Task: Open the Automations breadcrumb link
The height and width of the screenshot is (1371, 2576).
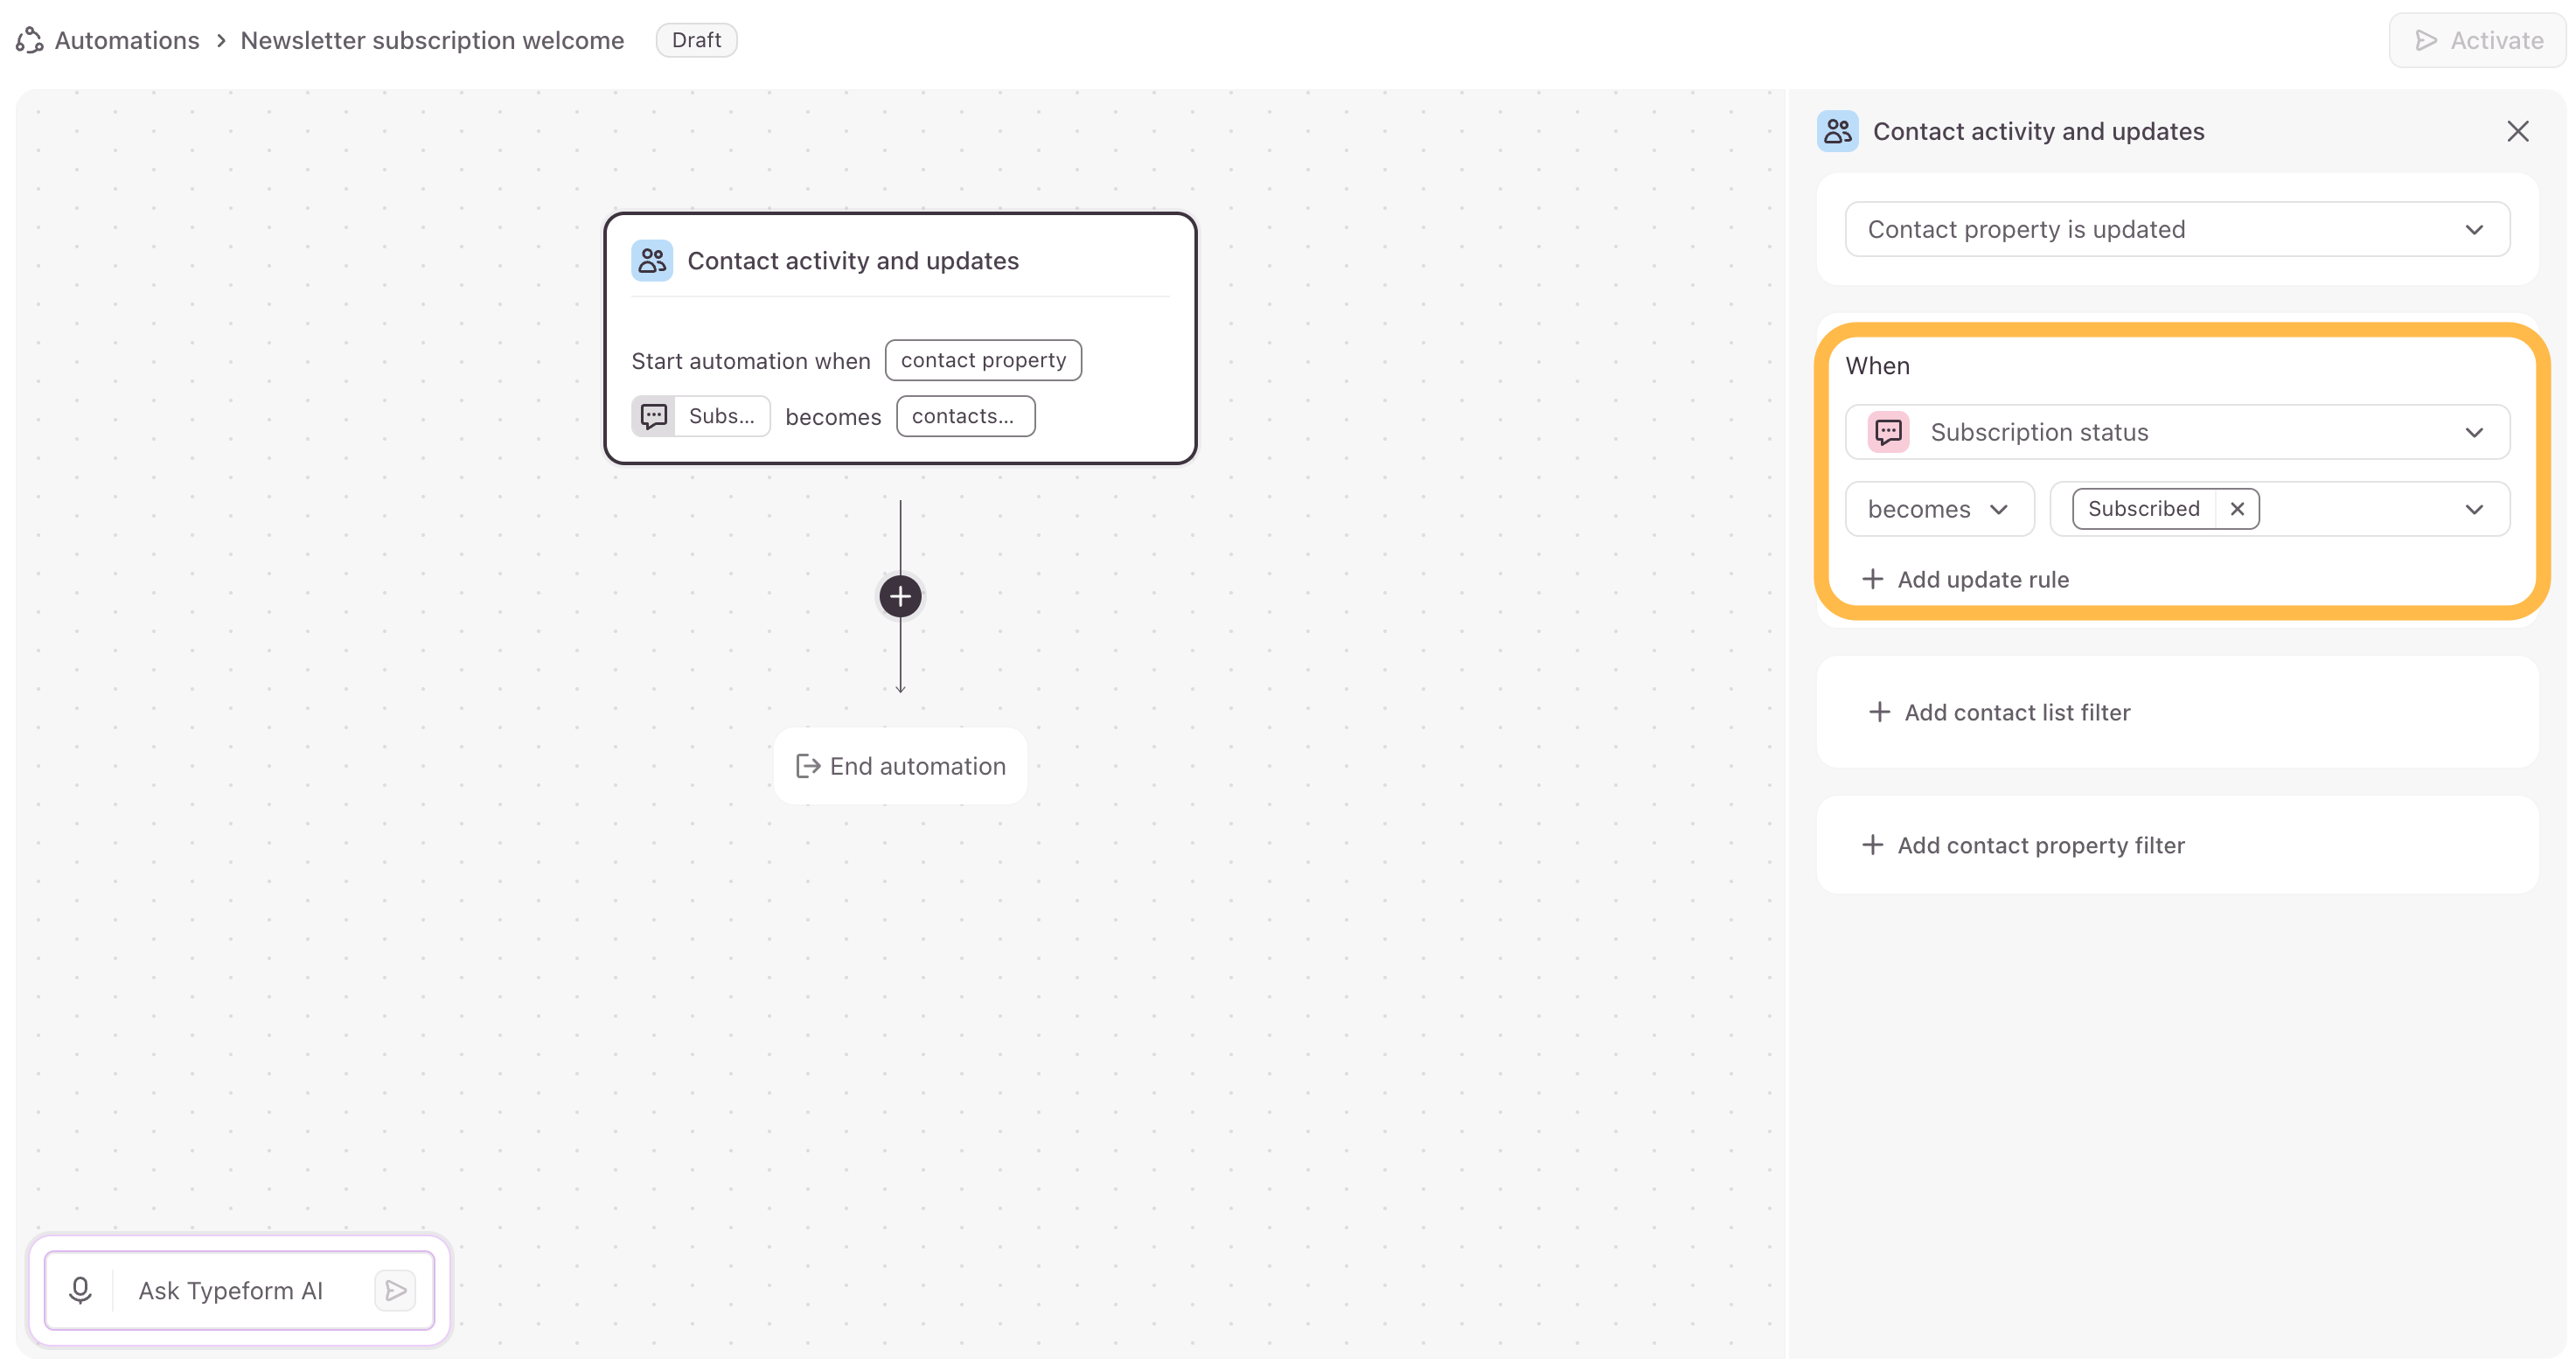Action: (127, 40)
